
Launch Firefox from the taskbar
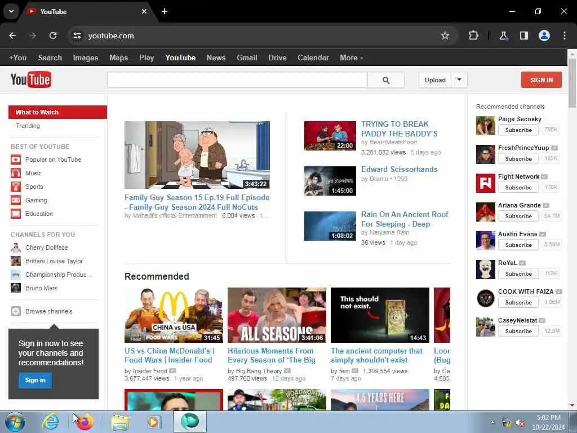pyautogui.click(x=85, y=422)
